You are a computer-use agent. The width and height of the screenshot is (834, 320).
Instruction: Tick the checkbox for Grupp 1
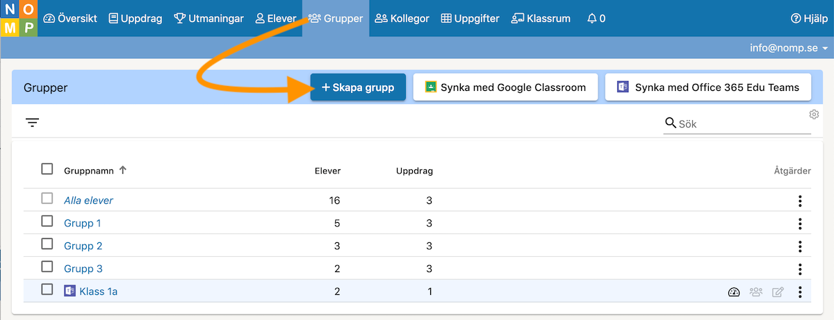[x=47, y=221]
